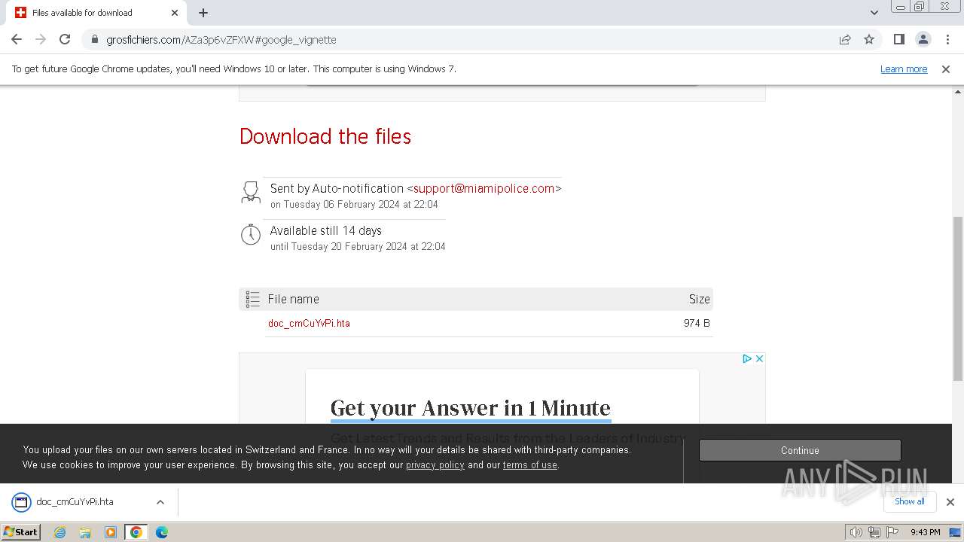Open the privacy policy link
The width and height of the screenshot is (964, 542).
pyautogui.click(x=435, y=464)
